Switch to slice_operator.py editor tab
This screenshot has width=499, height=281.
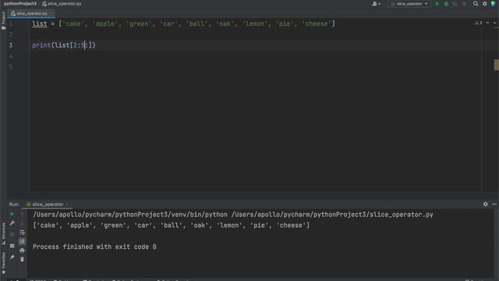(x=31, y=13)
